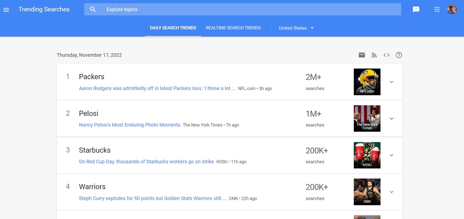Subscribe via the email envelope icon
Screen dimensions: 464x219
362,55
